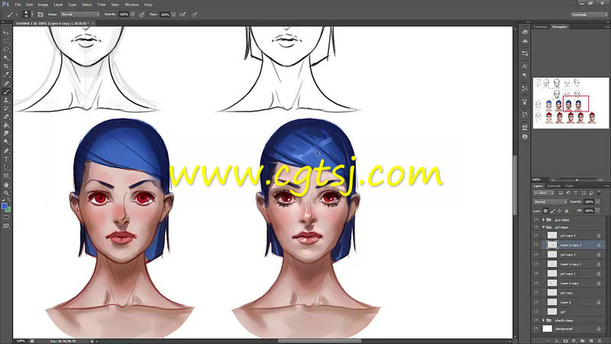Adjust the Navigator zoom slider

(x=577, y=180)
